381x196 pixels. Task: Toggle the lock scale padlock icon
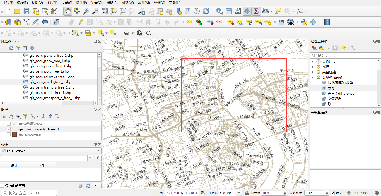click(247, 193)
